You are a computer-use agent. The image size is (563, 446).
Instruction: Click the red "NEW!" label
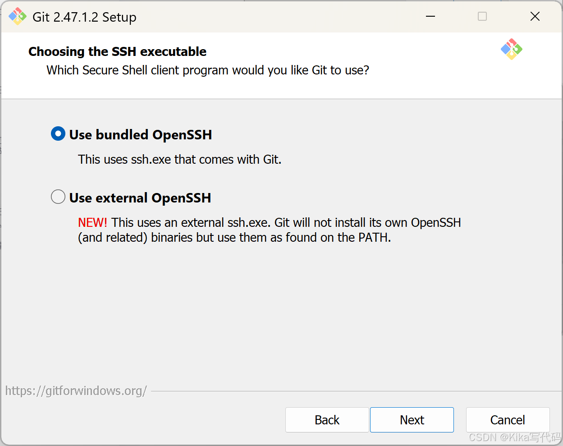92,223
